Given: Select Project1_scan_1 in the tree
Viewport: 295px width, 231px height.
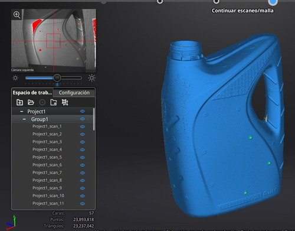Looking at the screenshot, I should (47, 126).
